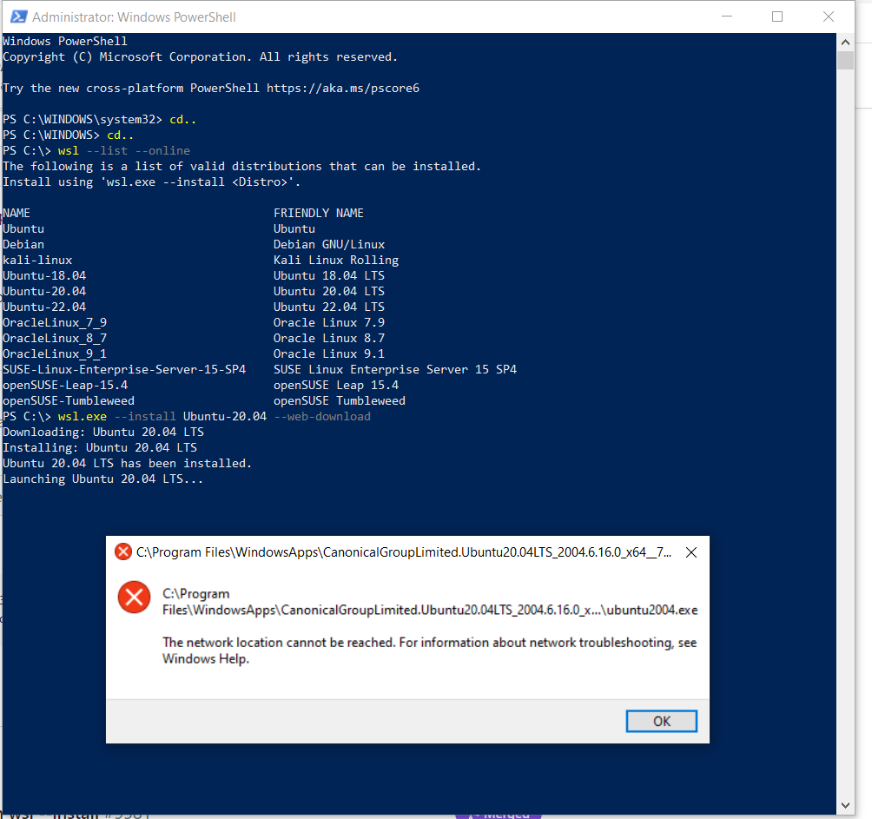Click the scrollbar down arrow in PowerShell
872x819 pixels.
845,807
